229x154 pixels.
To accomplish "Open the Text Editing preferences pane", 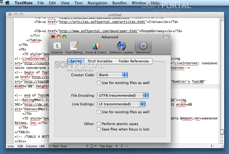I will tap(74, 48).
